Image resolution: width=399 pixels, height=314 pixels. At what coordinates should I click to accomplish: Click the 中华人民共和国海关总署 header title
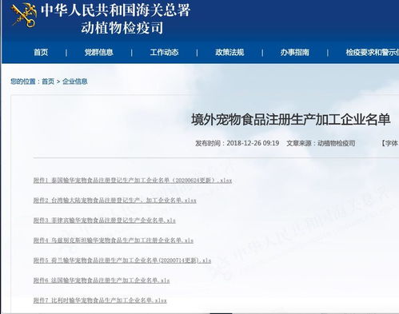pyautogui.click(x=115, y=10)
